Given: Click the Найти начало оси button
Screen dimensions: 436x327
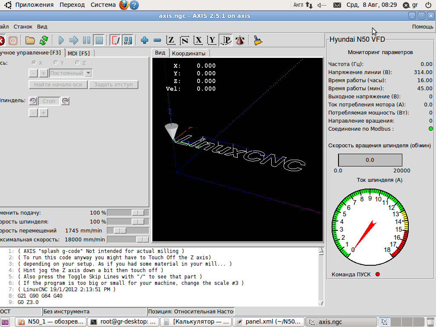Looking at the screenshot, I should [x=58, y=84].
